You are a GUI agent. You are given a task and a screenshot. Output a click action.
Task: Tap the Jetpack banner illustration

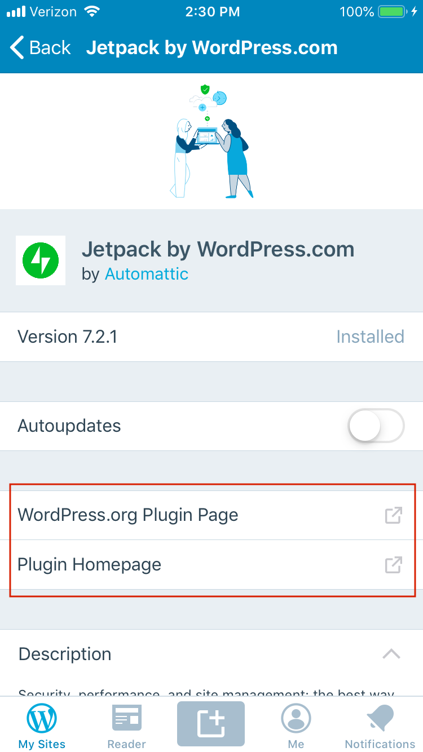click(211, 141)
